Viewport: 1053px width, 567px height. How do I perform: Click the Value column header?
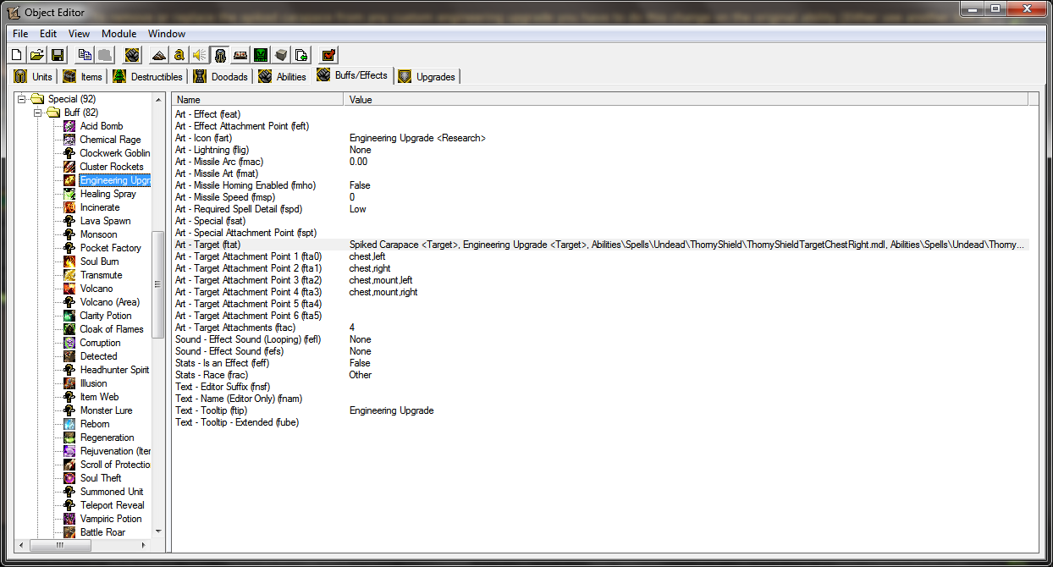686,99
